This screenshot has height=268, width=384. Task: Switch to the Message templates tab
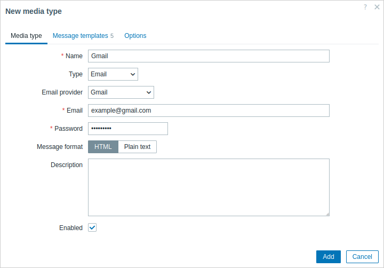pos(81,36)
